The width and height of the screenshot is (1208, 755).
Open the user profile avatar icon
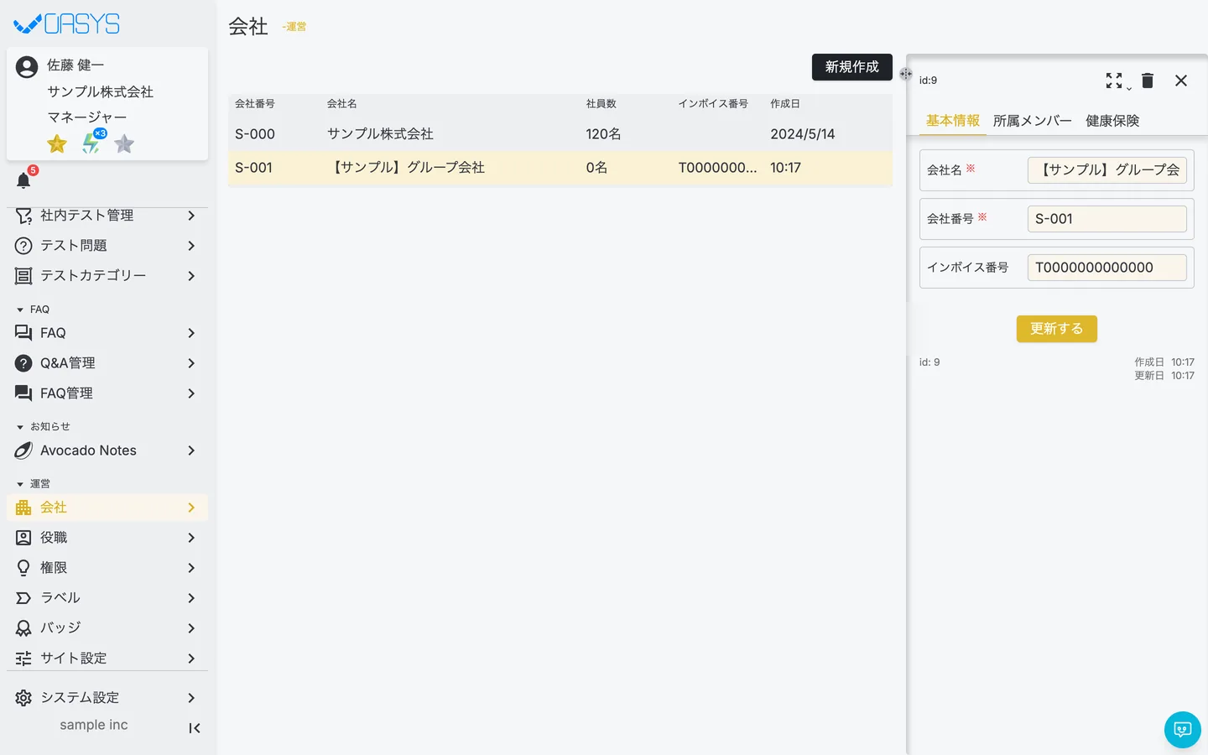(x=27, y=67)
